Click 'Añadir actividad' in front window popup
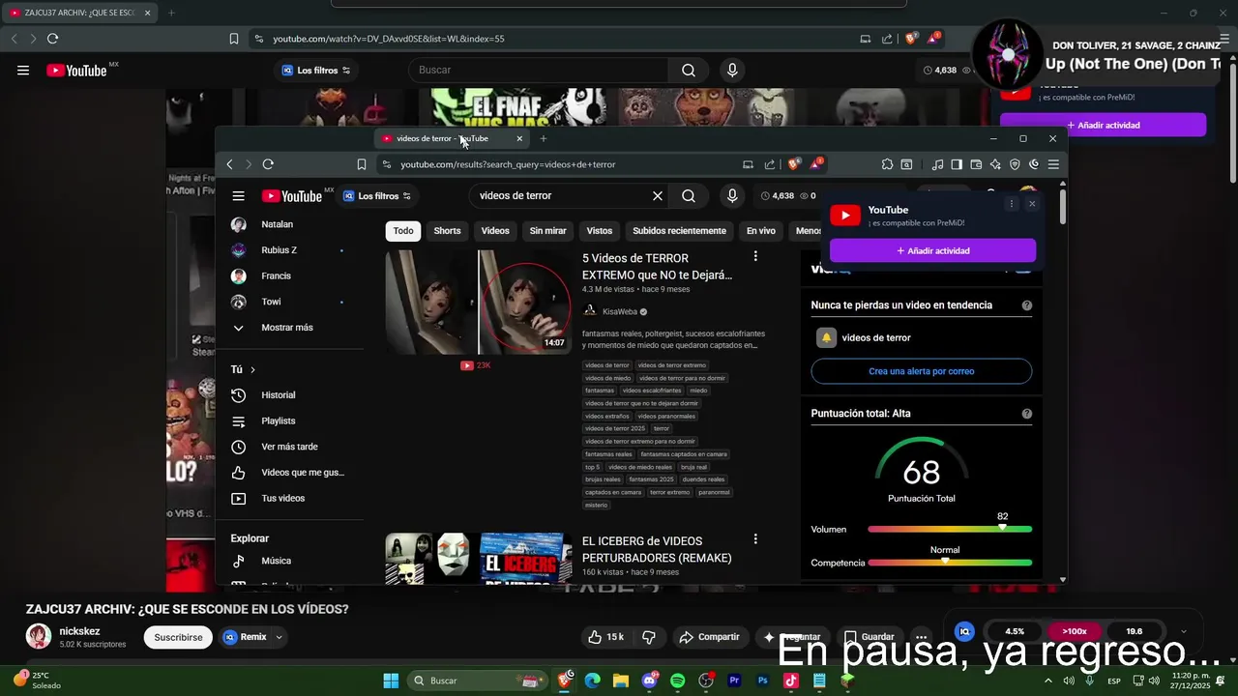The width and height of the screenshot is (1238, 696). [932, 250]
